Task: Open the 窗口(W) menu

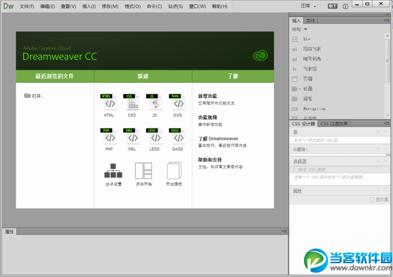Action: [x=197, y=7]
